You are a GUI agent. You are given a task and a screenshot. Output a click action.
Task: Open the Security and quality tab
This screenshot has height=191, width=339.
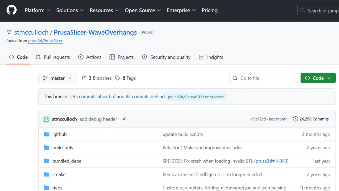pos(166,57)
